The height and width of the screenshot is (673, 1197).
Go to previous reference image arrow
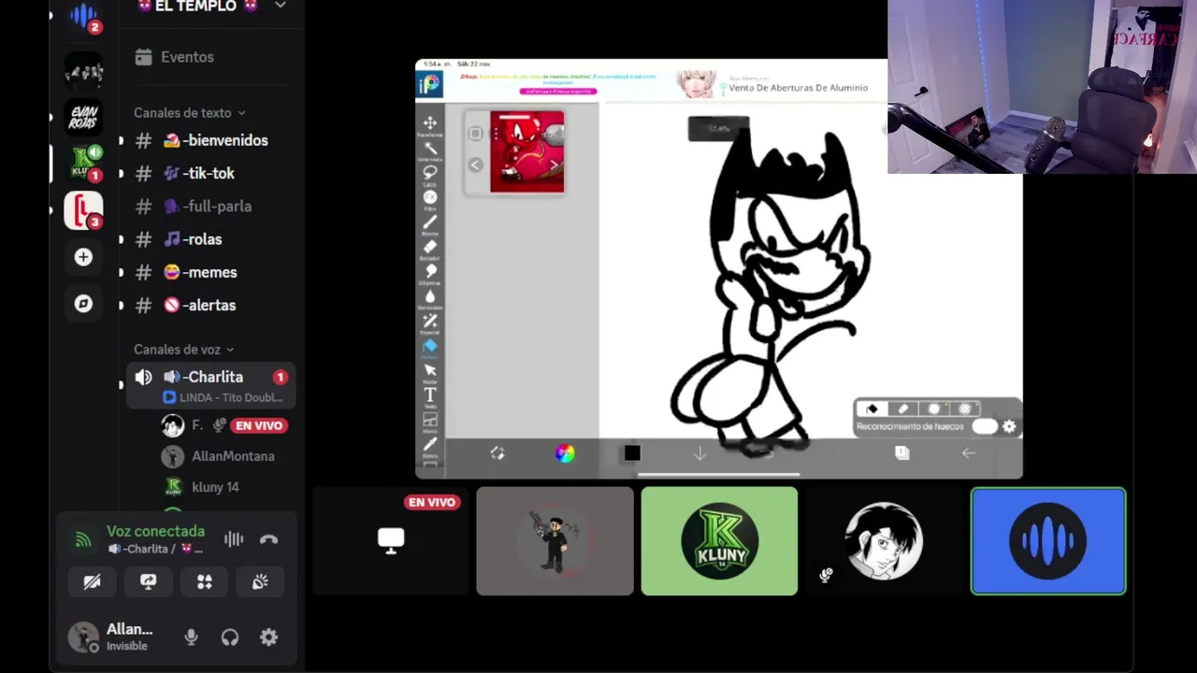pyautogui.click(x=475, y=165)
